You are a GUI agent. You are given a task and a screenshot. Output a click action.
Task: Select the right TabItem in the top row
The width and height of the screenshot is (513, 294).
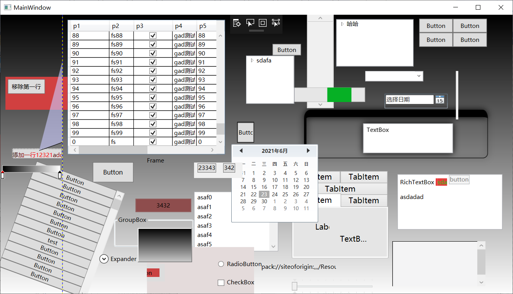pyautogui.click(x=364, y=177)
